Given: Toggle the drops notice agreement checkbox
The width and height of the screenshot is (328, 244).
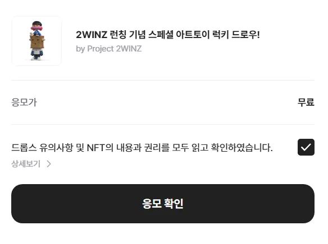Looking at the screenshot, I should (x=306, y=147).
